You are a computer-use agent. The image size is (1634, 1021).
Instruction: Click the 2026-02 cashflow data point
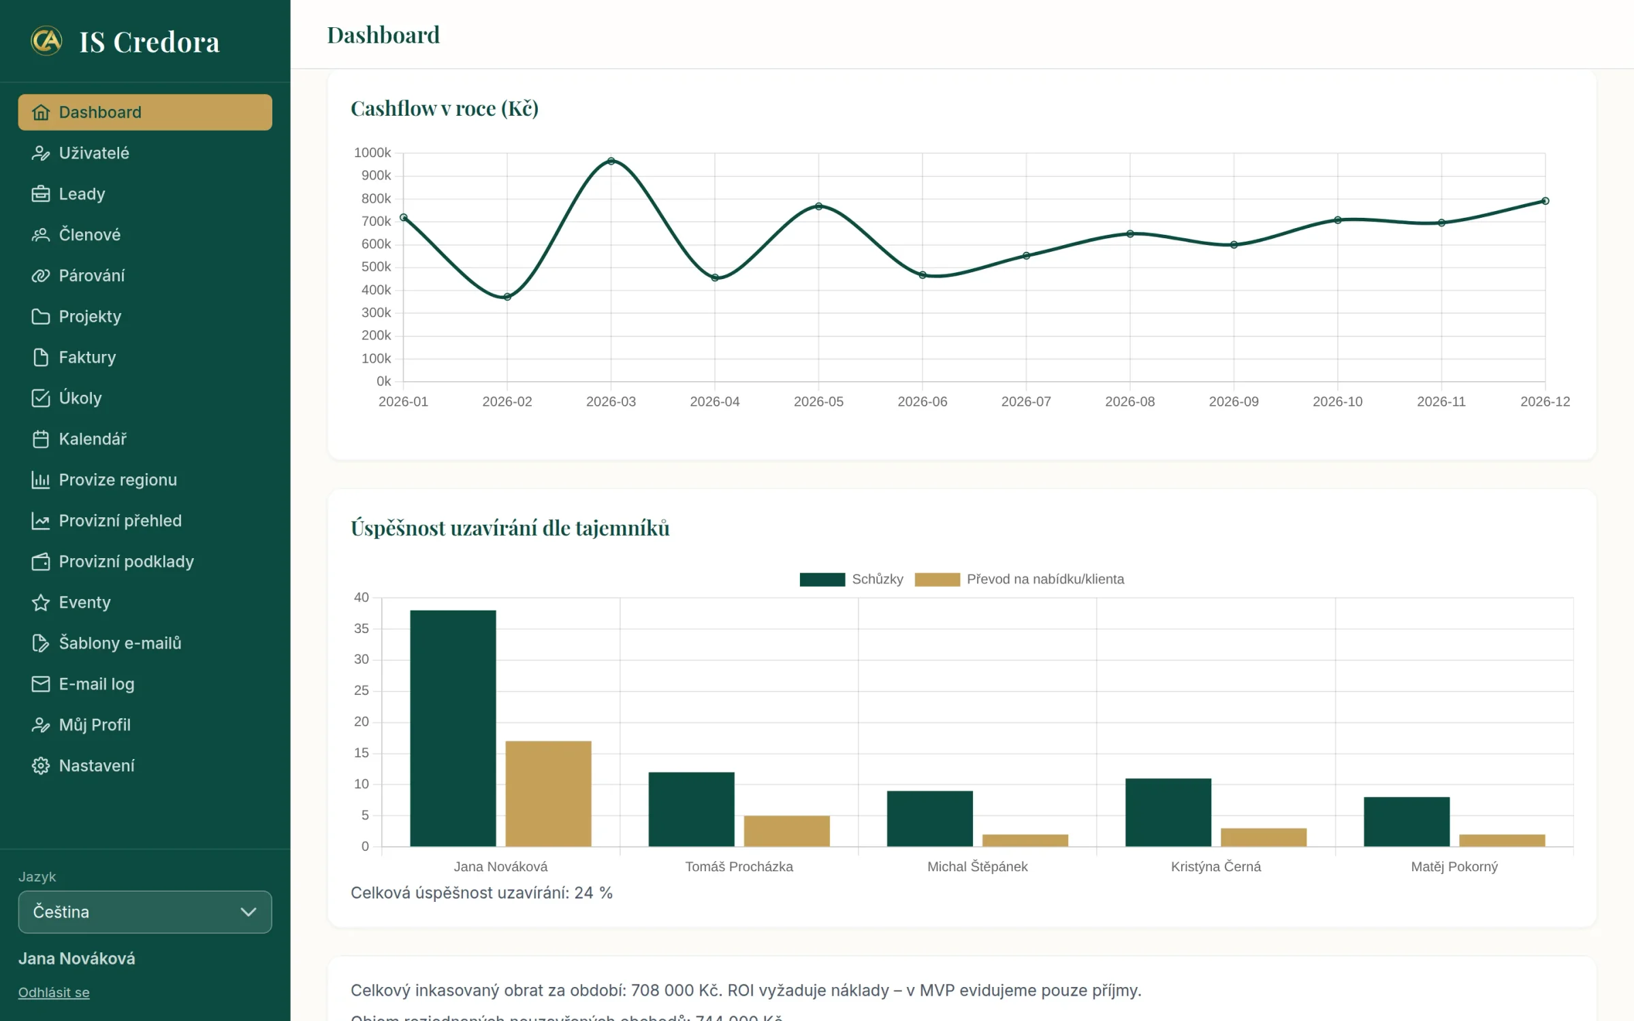click(507, 297)
